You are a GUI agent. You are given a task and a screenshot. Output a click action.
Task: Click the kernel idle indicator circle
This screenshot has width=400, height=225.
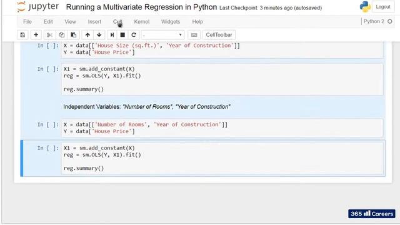390,21
